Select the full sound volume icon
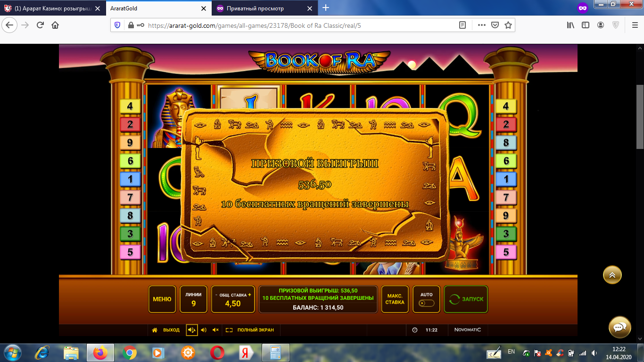This screenshot has height=362, width=644. (x=191, y=330)
